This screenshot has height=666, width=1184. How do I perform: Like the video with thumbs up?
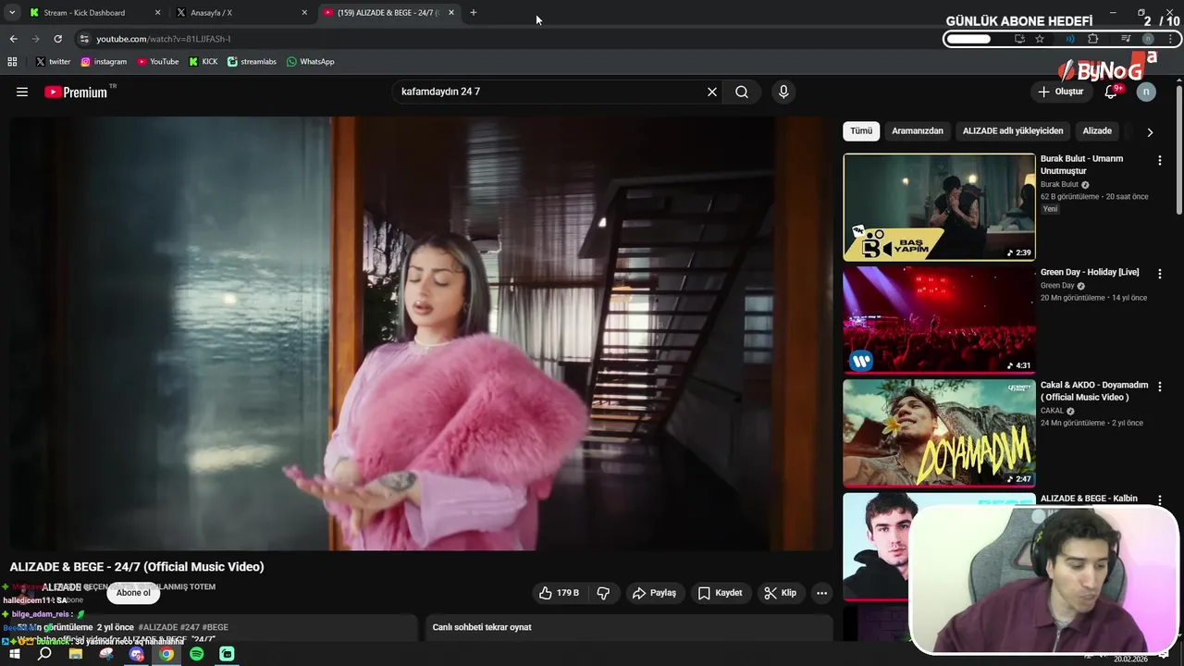coord(559,593)
